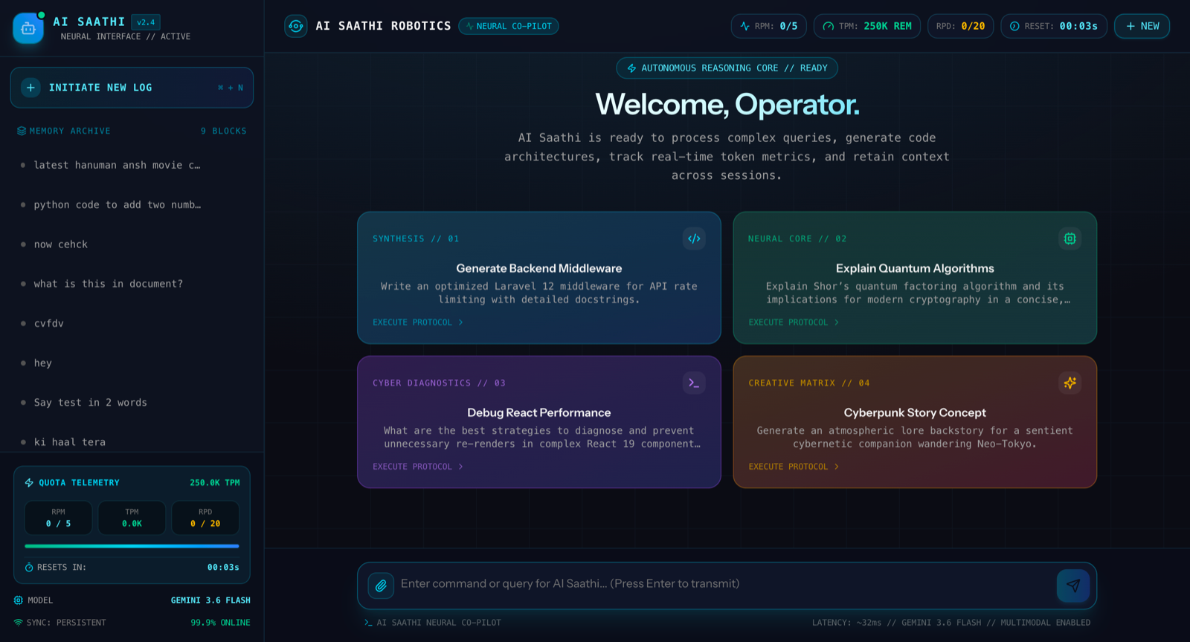Click the terminal prompt icon in footer
Image resolution: width=1190 pixels, height=642 pixels.
[x=368, y=623]
